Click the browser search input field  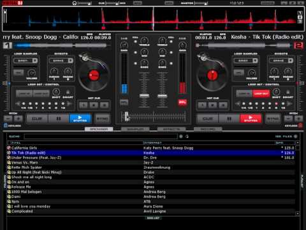tap(101, 136)
